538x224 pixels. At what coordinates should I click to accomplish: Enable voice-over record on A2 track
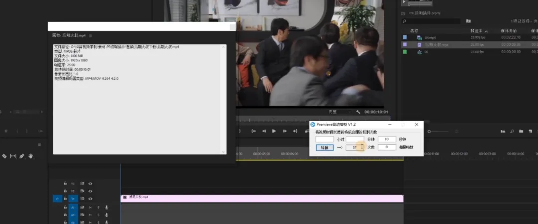tap(107, 215)
